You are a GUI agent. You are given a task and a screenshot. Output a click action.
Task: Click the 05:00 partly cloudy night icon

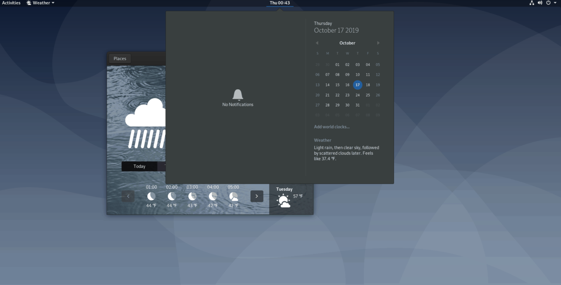point(233,196)
